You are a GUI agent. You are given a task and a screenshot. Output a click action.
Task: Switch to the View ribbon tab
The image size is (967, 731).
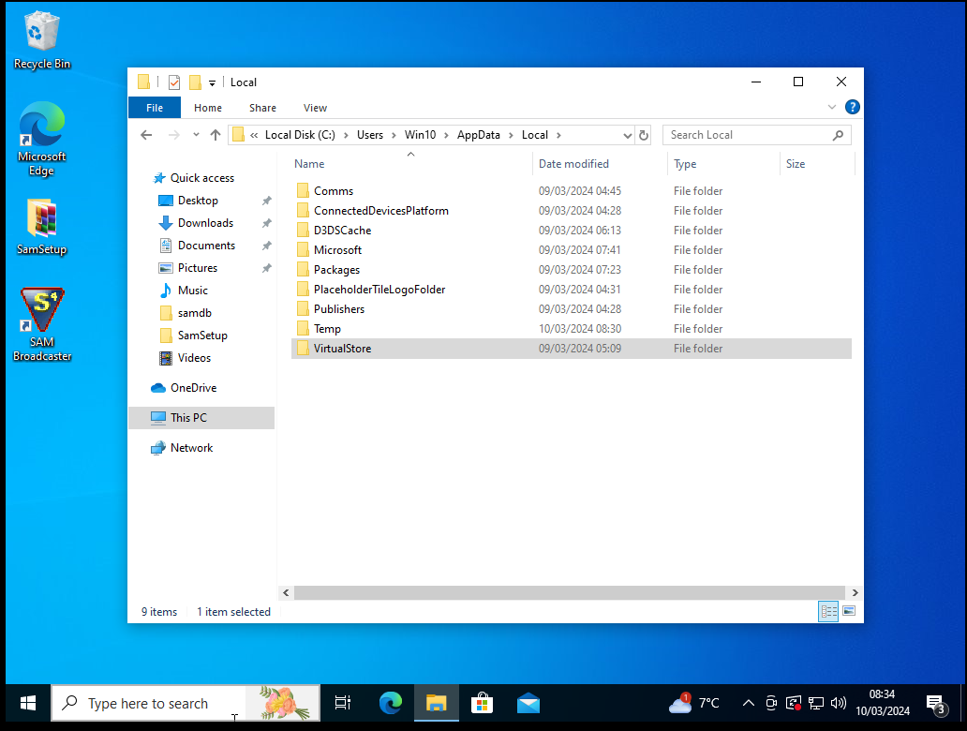[x=315, y=108]
